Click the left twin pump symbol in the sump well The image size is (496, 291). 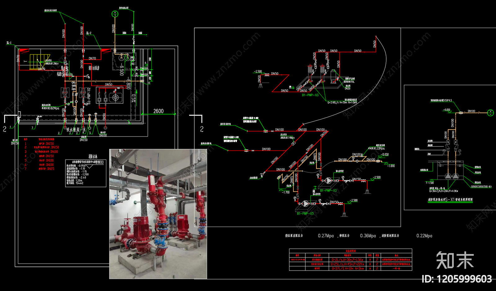(x=448, y=176)
